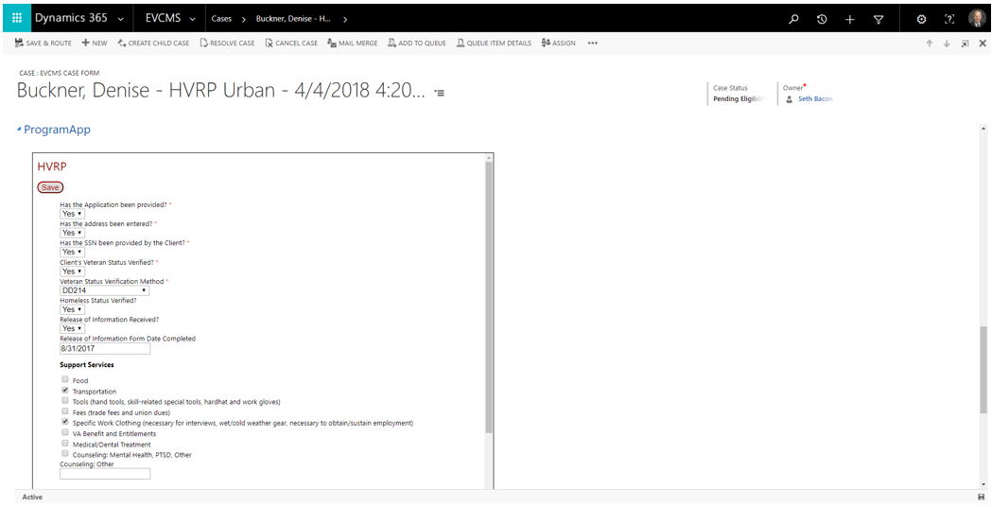Viewport: 992px width, 507px height.
Task: Close the case form X icon
Action: point(983,44)
